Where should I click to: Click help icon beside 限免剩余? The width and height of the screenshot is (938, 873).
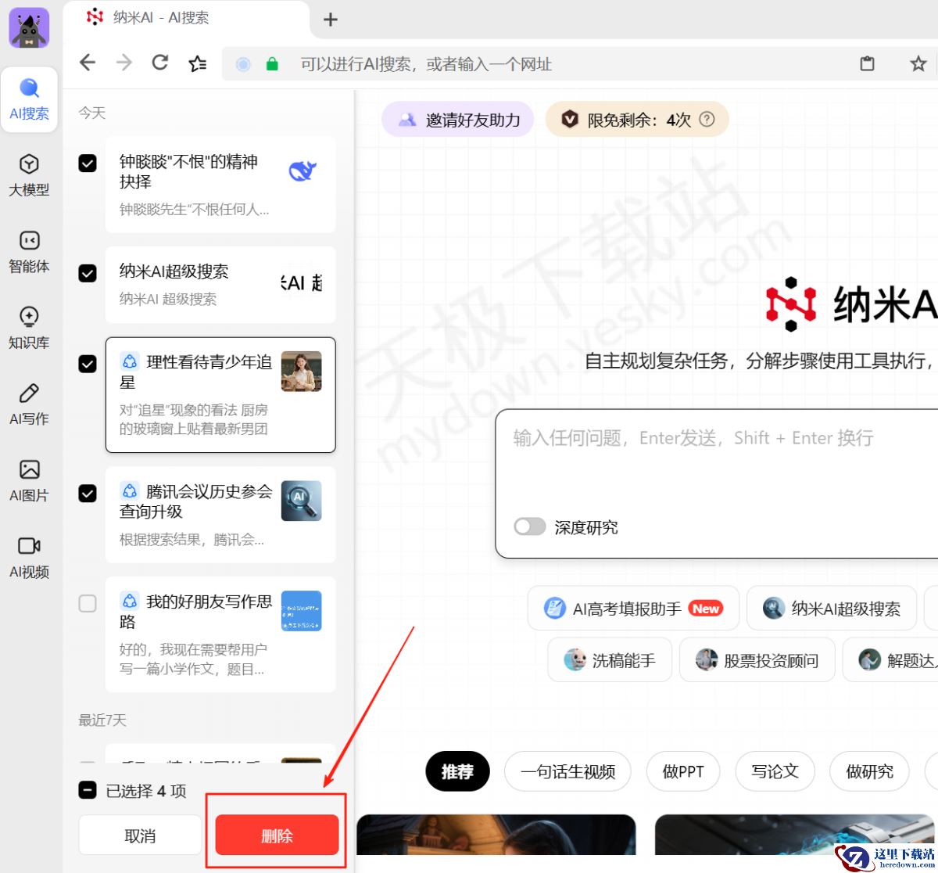tap(707, 120)
